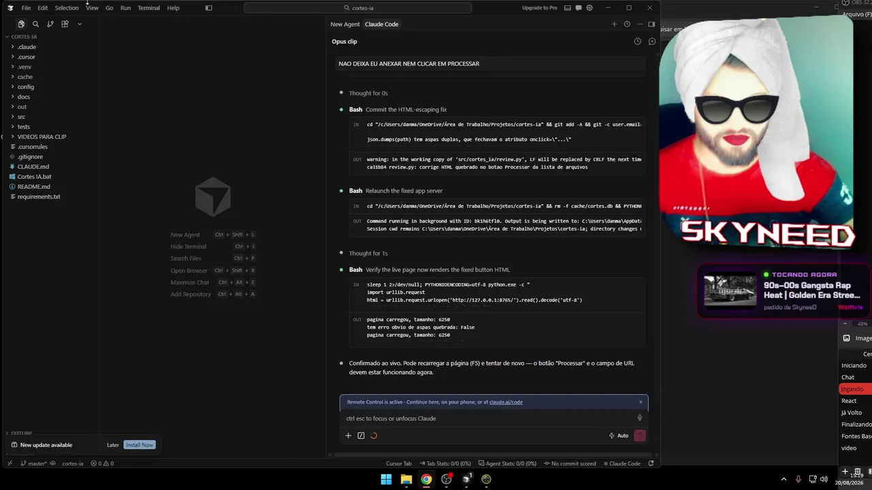872x490 pixels.
Task: Start new conversation icon beside Opus clip
Action: [x=652, y=42]
